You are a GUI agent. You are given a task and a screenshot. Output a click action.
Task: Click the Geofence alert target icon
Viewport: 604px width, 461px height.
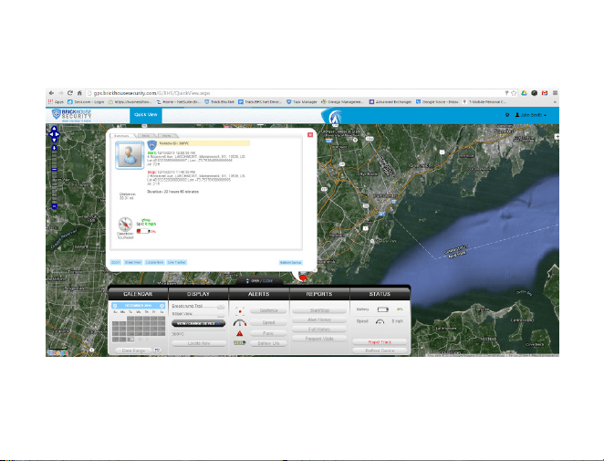pos(240,311)
